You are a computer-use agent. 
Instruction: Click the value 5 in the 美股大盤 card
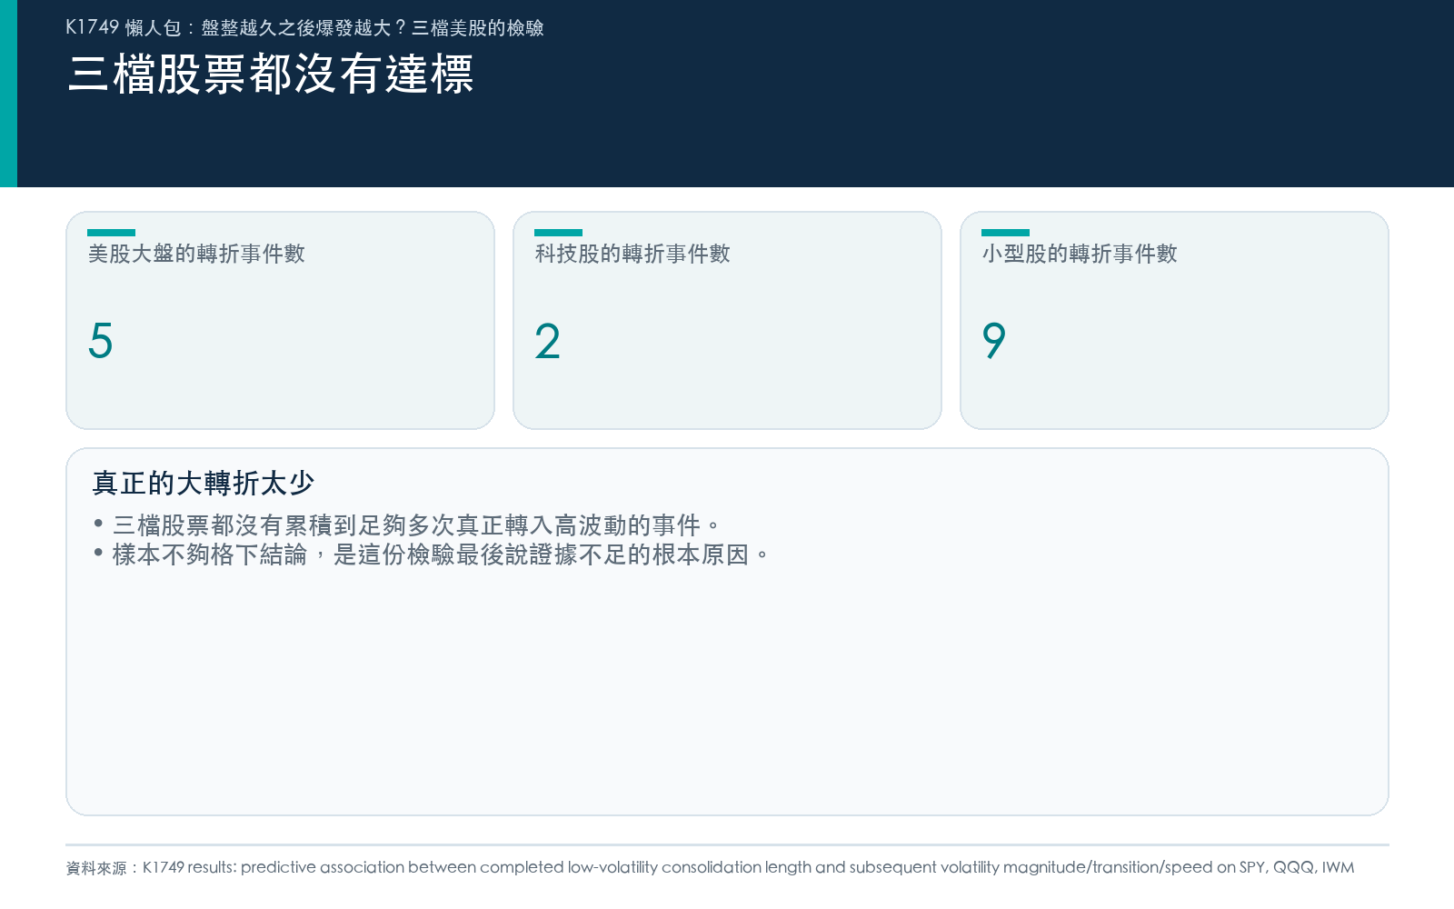pyautogui.click(x=100, y=341)
